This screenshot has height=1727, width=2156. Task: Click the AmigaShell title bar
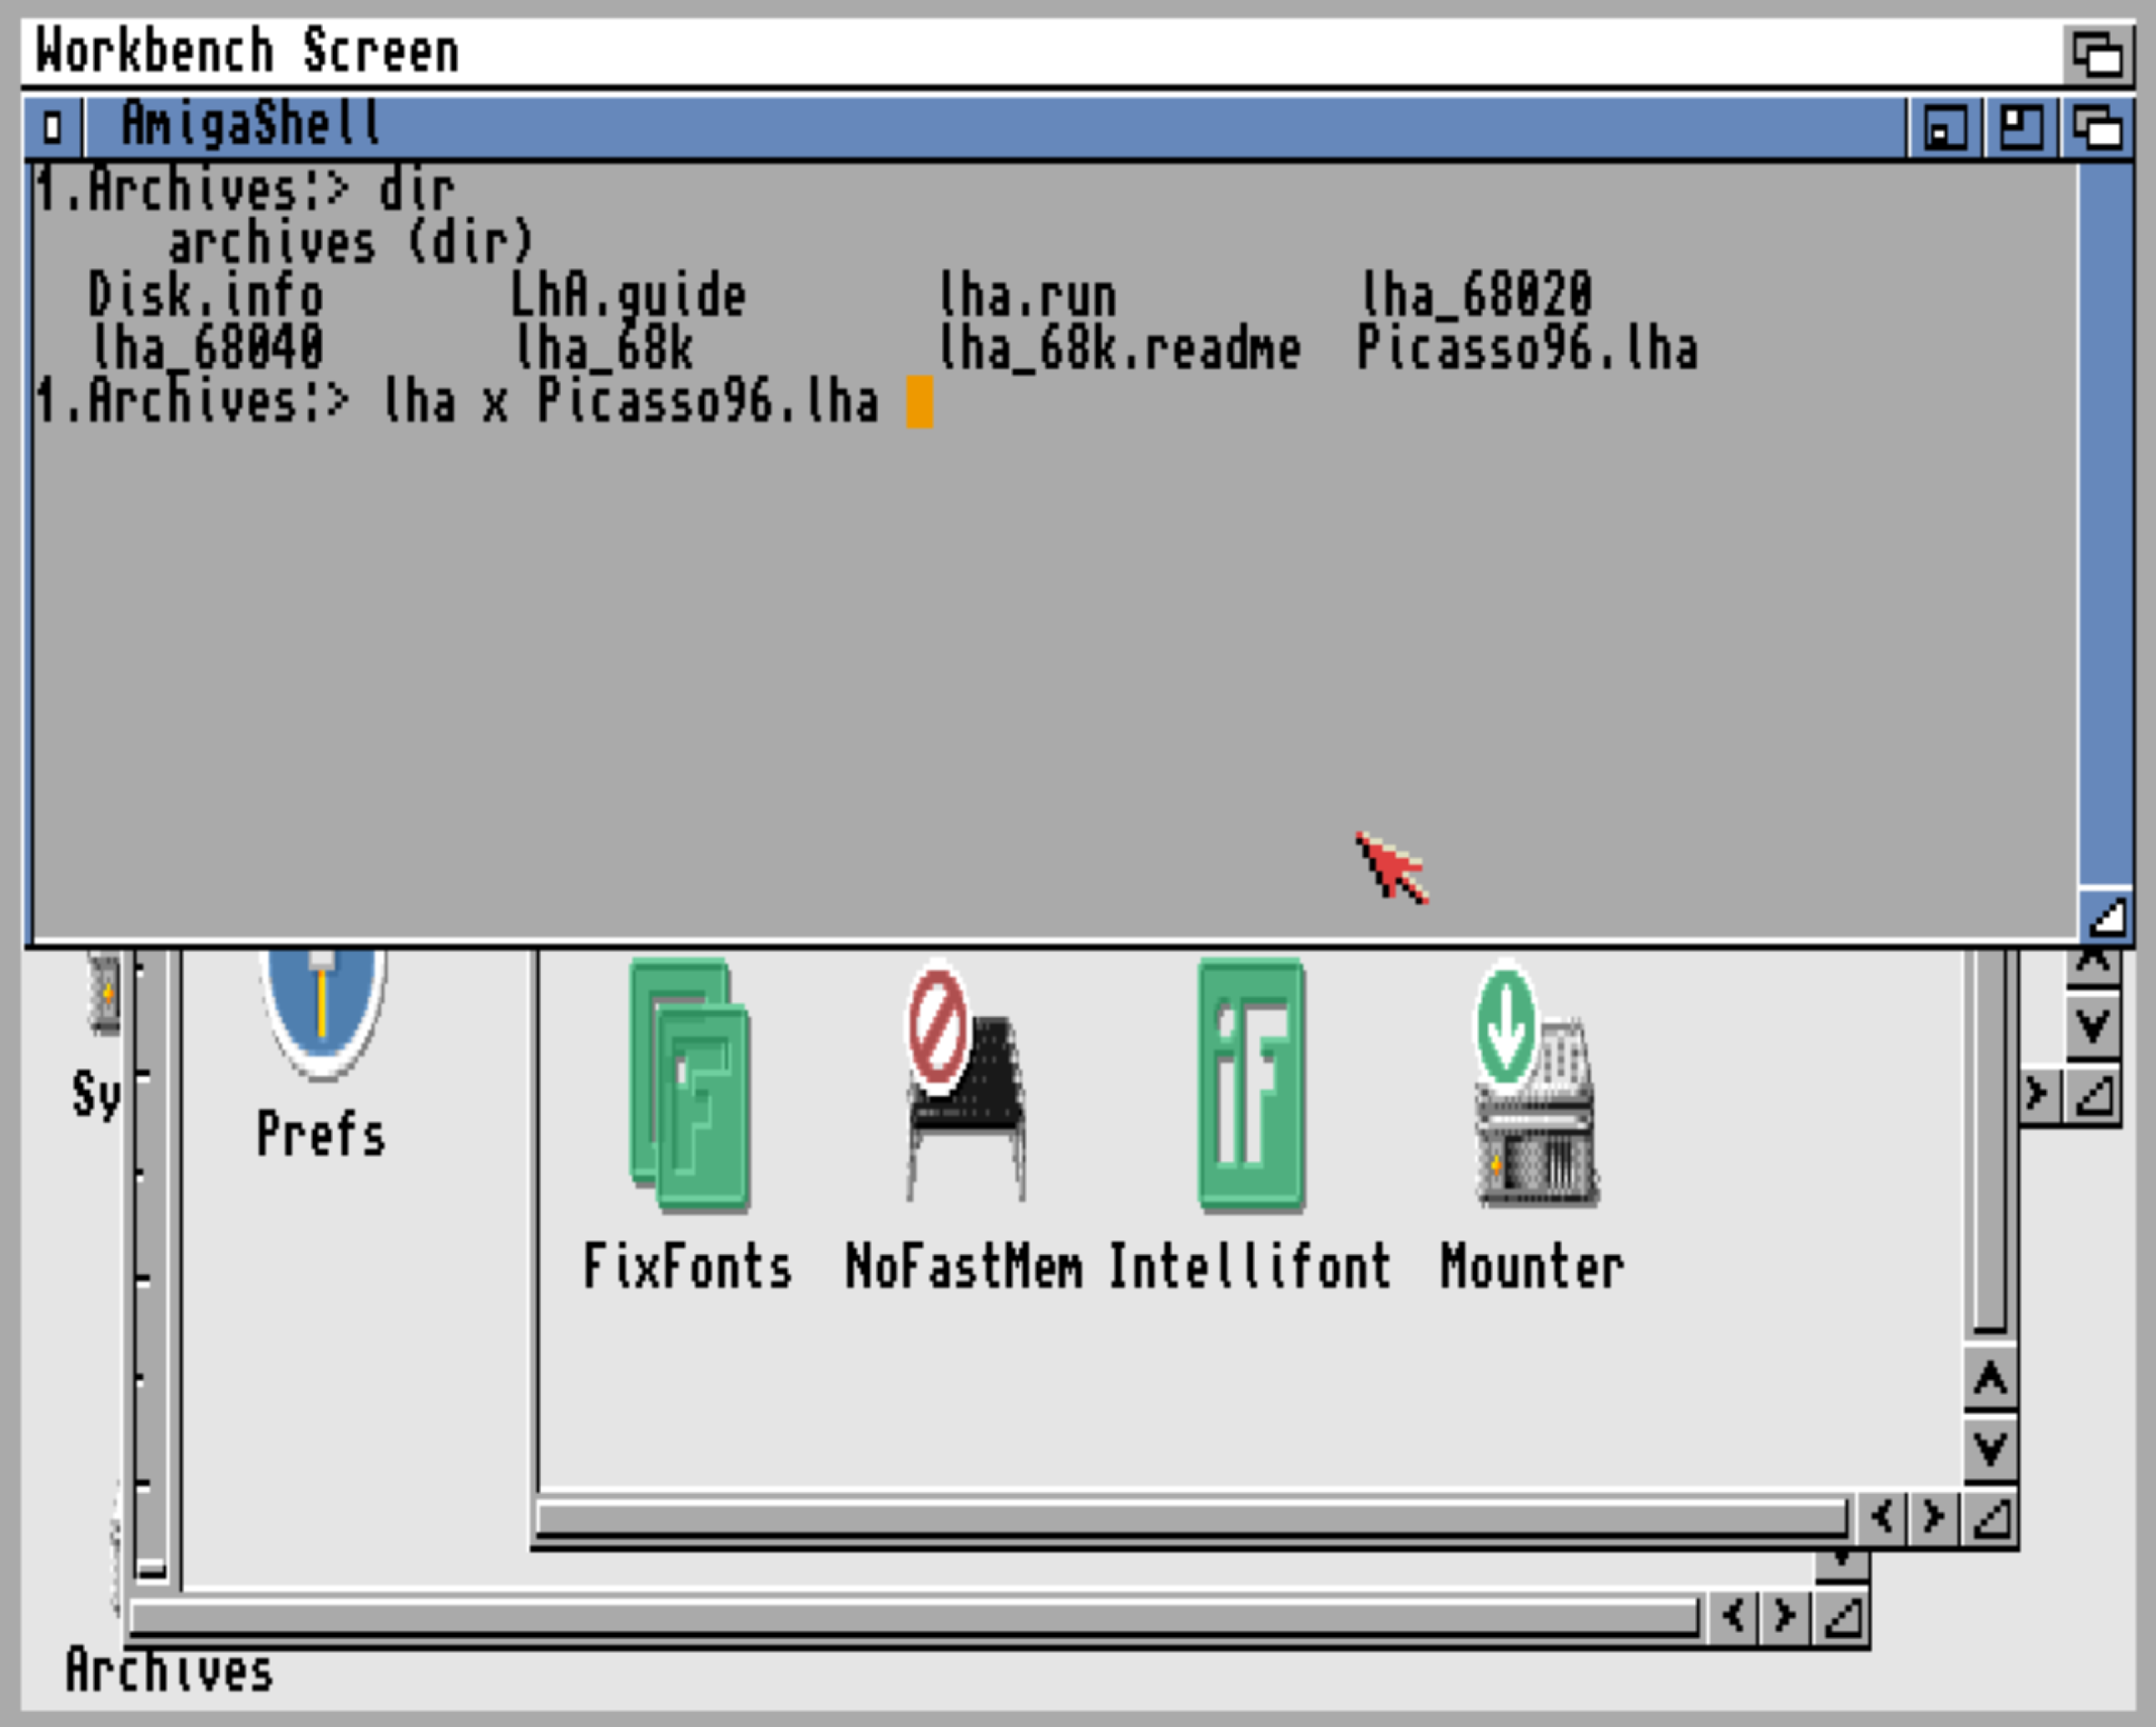(1000, 127)
